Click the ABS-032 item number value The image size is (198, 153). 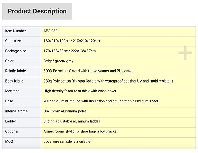coord(50,31)
